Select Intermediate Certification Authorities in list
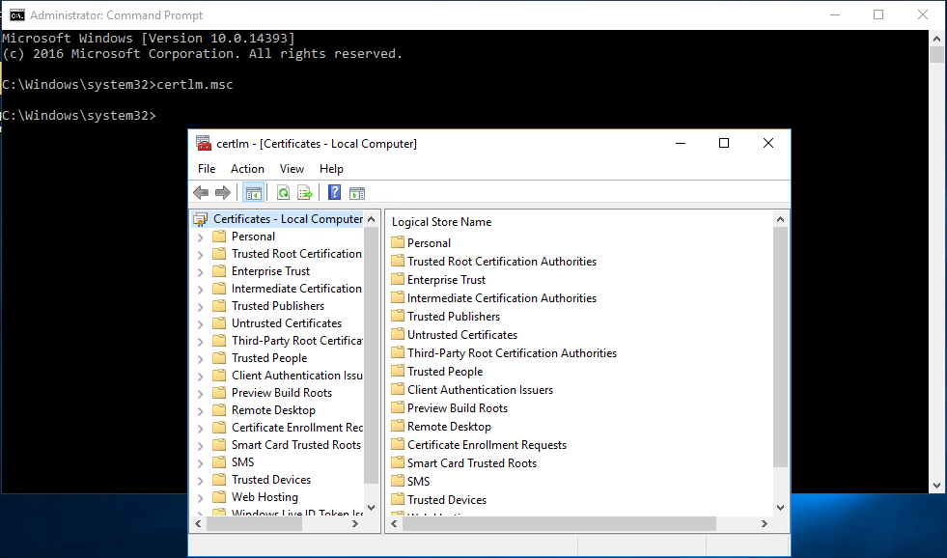The image size is (947, 558). [501, 297]
